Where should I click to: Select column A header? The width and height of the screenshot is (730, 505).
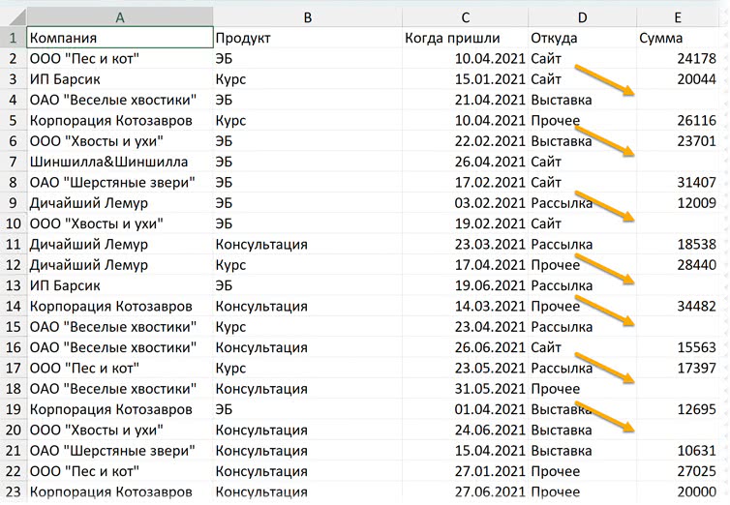[x=120, y=17]
